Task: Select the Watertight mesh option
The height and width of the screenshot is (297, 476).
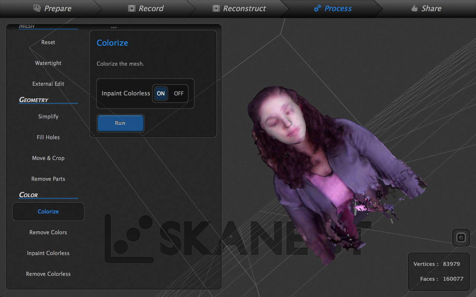Action: (x=48, y=63)
